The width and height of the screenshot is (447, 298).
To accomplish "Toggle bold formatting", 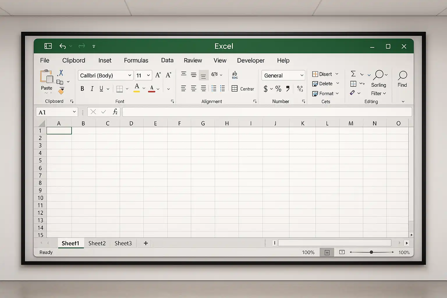I will coord(82,89).
